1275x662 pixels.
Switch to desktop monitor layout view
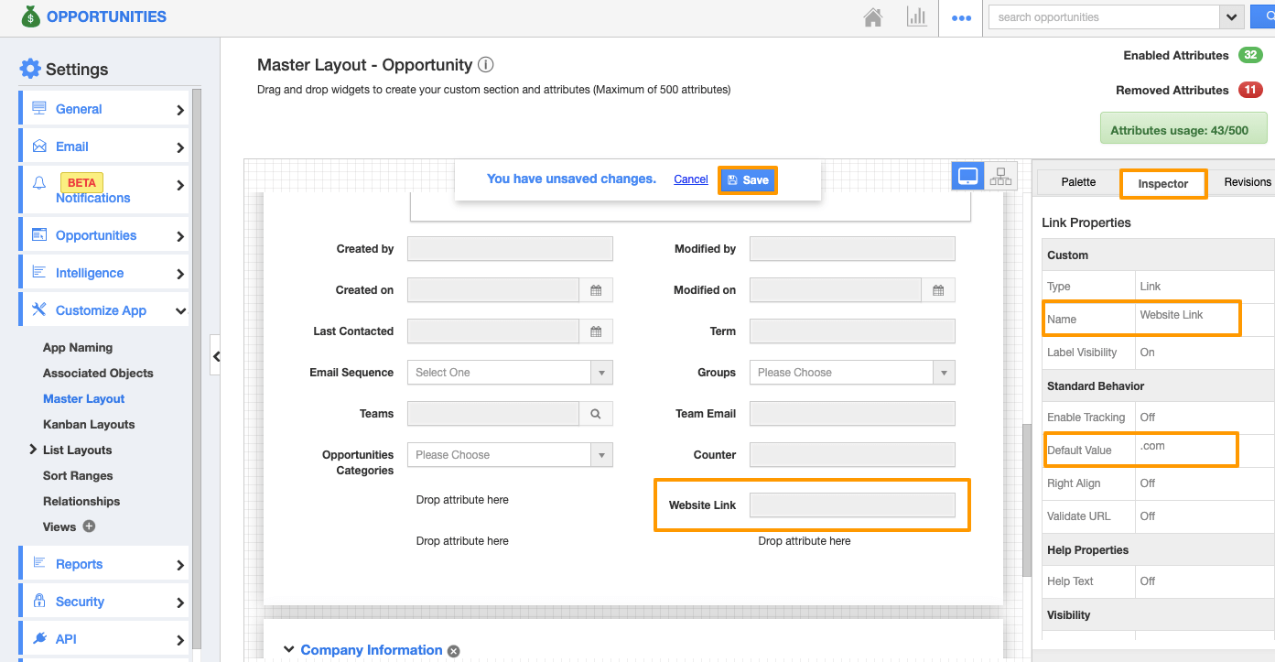tap(967, 177)
